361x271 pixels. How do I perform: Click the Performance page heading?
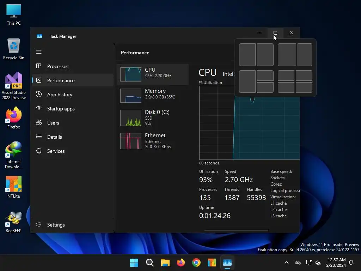point(135,53)
